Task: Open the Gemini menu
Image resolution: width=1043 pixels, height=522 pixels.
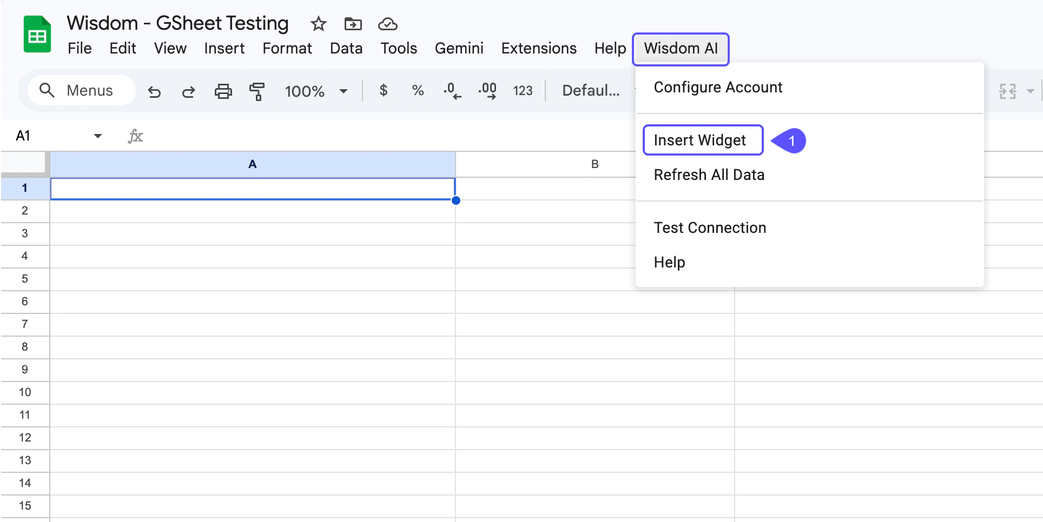Action: tap(459, 48)
